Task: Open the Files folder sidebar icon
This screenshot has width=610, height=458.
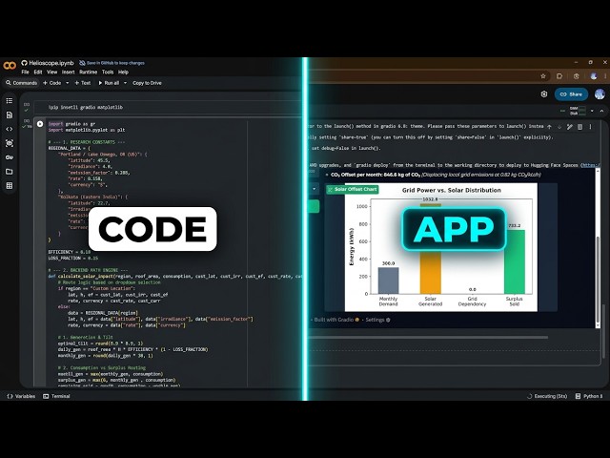Action: 10,172
